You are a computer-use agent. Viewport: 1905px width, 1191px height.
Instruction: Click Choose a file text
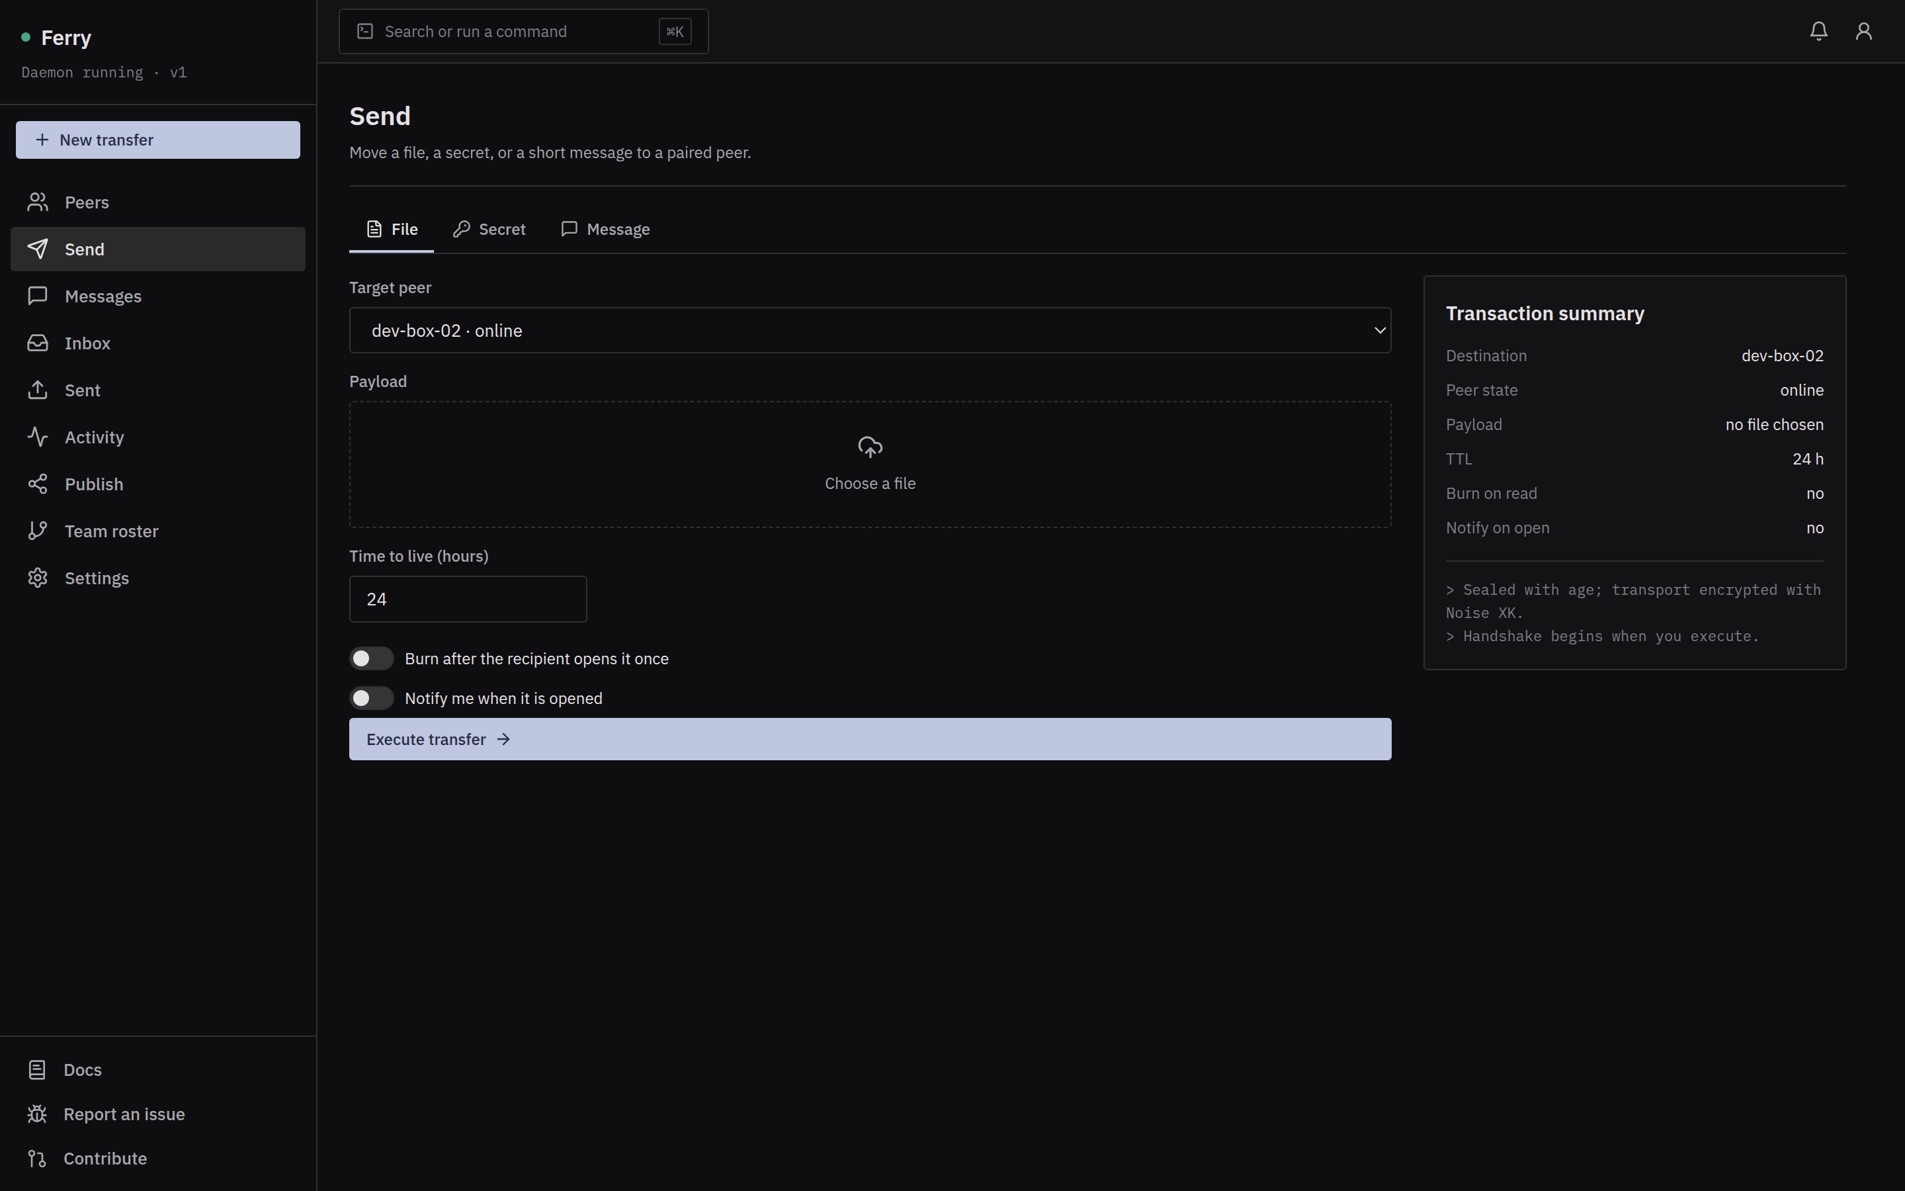[x=870, y=484]
